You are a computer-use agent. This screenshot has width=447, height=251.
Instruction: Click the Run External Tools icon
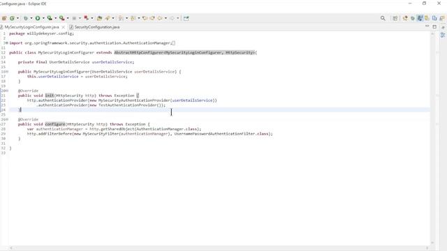tap(62, 18)
